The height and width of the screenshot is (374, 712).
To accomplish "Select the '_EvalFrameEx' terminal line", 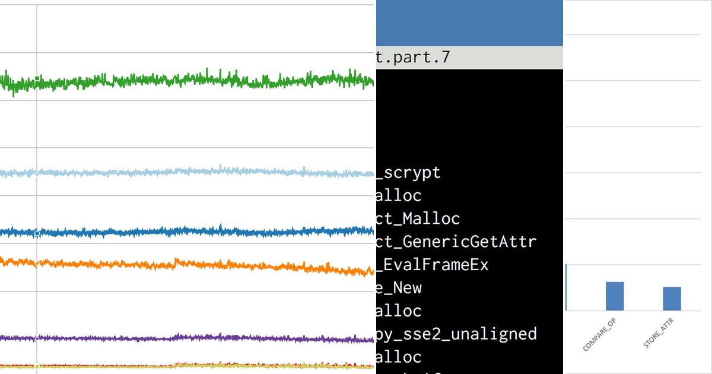I will tap(433, 265).
